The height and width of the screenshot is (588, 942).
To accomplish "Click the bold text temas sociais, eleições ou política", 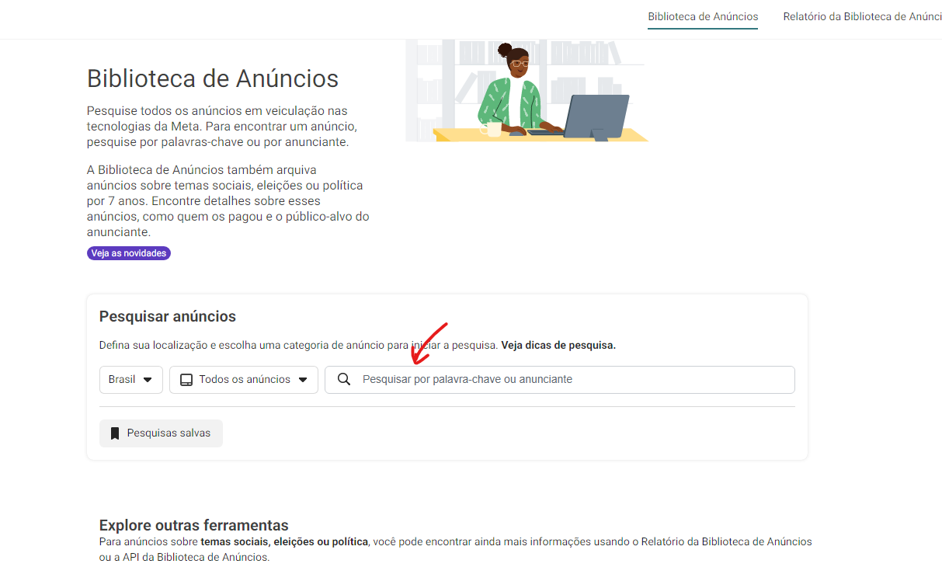I will click(x=284, y=541).
